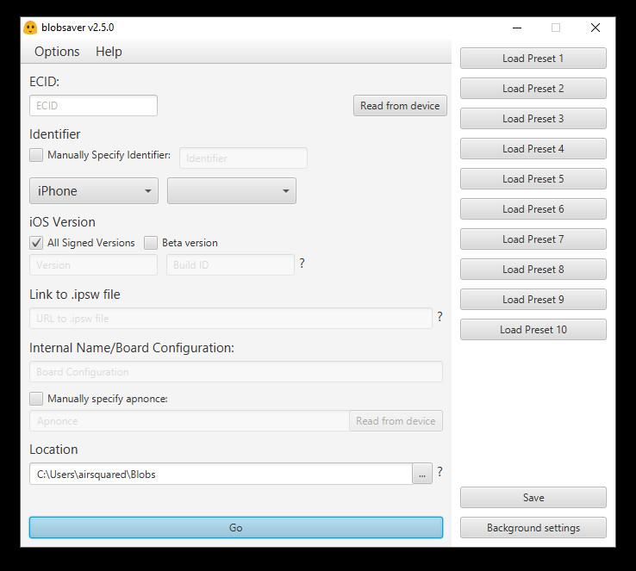Click the Save button
Screen dimensions: 636x571
coord(533,498)
